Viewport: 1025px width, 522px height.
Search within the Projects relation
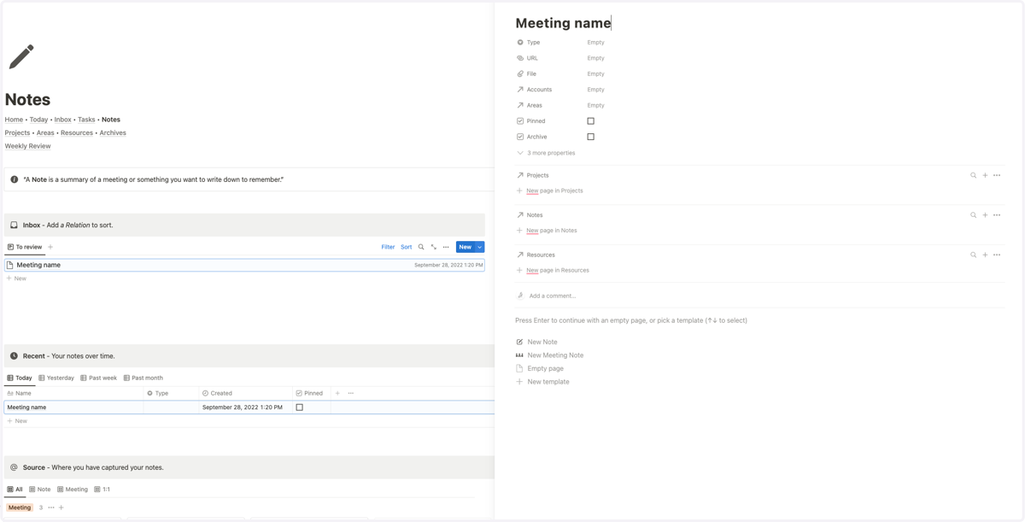point(973,175)
